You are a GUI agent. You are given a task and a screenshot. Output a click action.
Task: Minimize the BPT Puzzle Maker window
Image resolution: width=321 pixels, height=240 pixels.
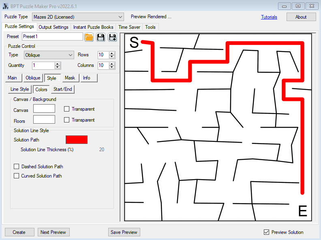284,6
